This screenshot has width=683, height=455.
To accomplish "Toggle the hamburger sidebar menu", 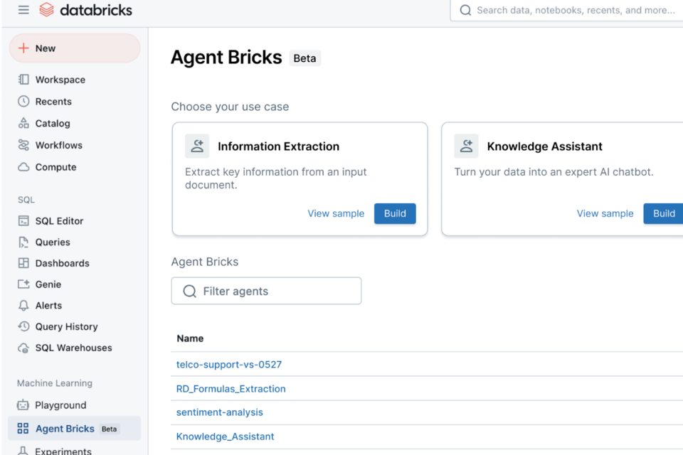I will (x=23, y=10).
